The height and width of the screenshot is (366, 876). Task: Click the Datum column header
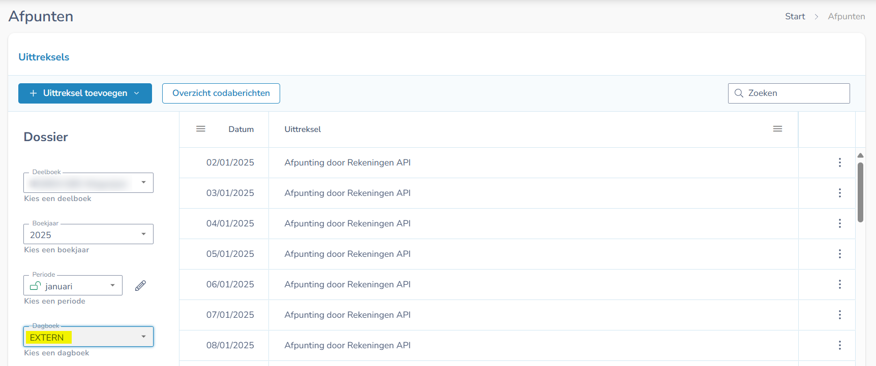241,129
